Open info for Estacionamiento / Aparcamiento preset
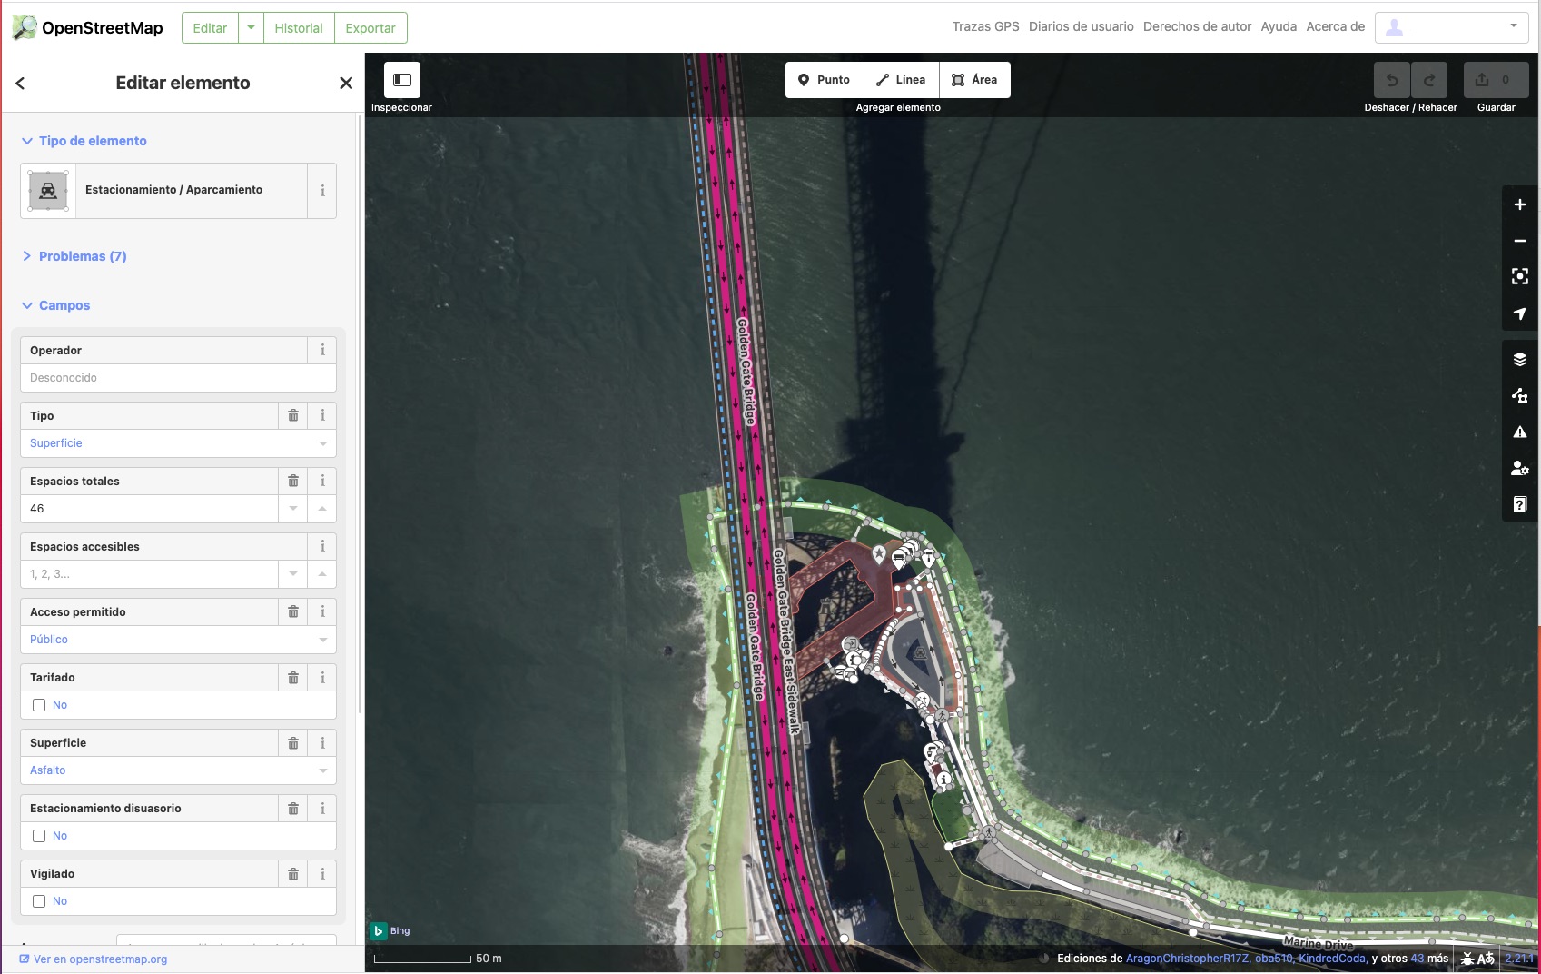 click(x=322, y=191)
